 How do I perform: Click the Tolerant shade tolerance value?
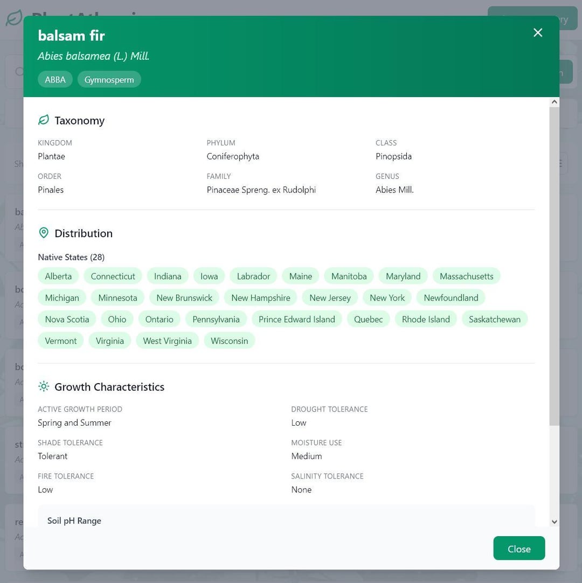[x=52, y=456]
